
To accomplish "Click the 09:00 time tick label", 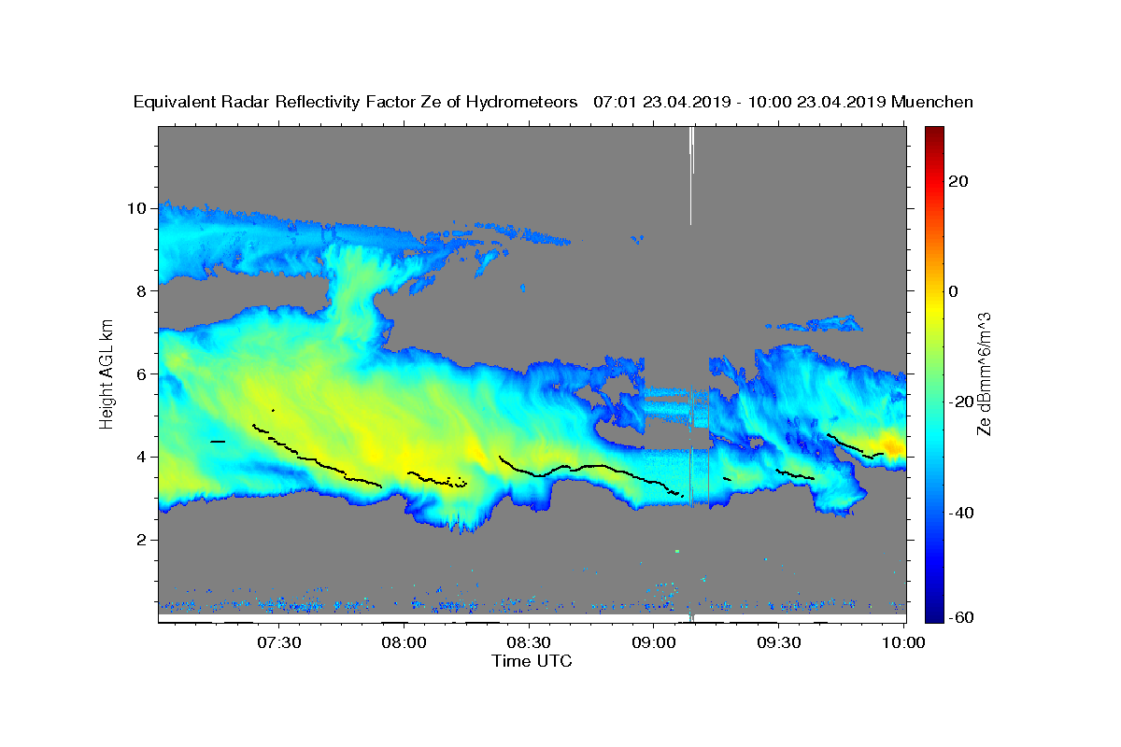I will tap(654, 642).
